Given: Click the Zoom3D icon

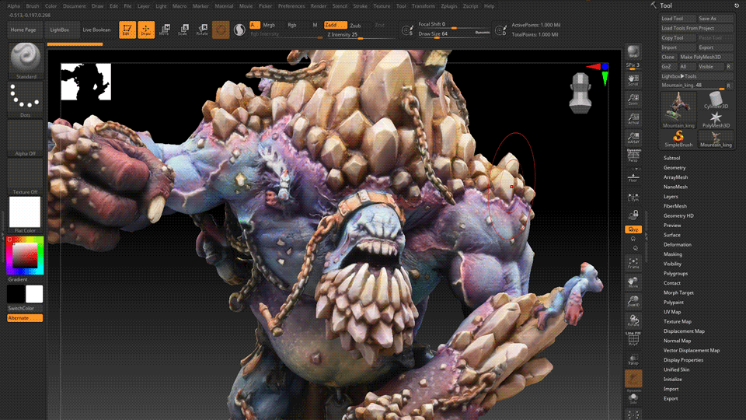Looking at the screenshot, I should click(x=633, y=301).
